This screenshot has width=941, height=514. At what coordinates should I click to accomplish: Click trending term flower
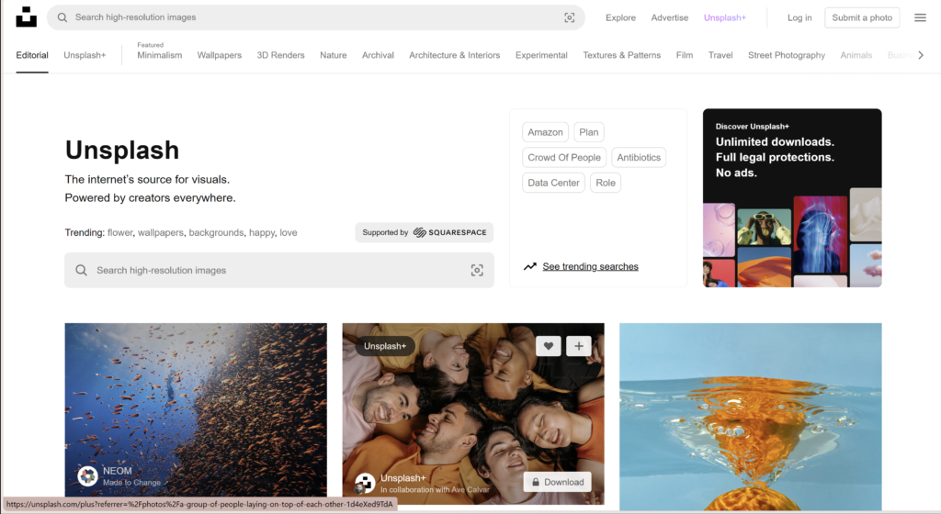click(120, 232)
